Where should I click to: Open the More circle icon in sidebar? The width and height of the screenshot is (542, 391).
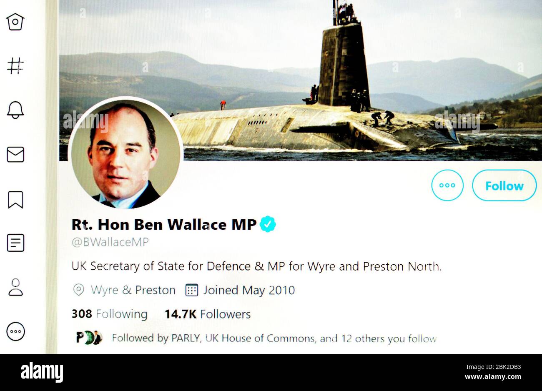point(15,331)
